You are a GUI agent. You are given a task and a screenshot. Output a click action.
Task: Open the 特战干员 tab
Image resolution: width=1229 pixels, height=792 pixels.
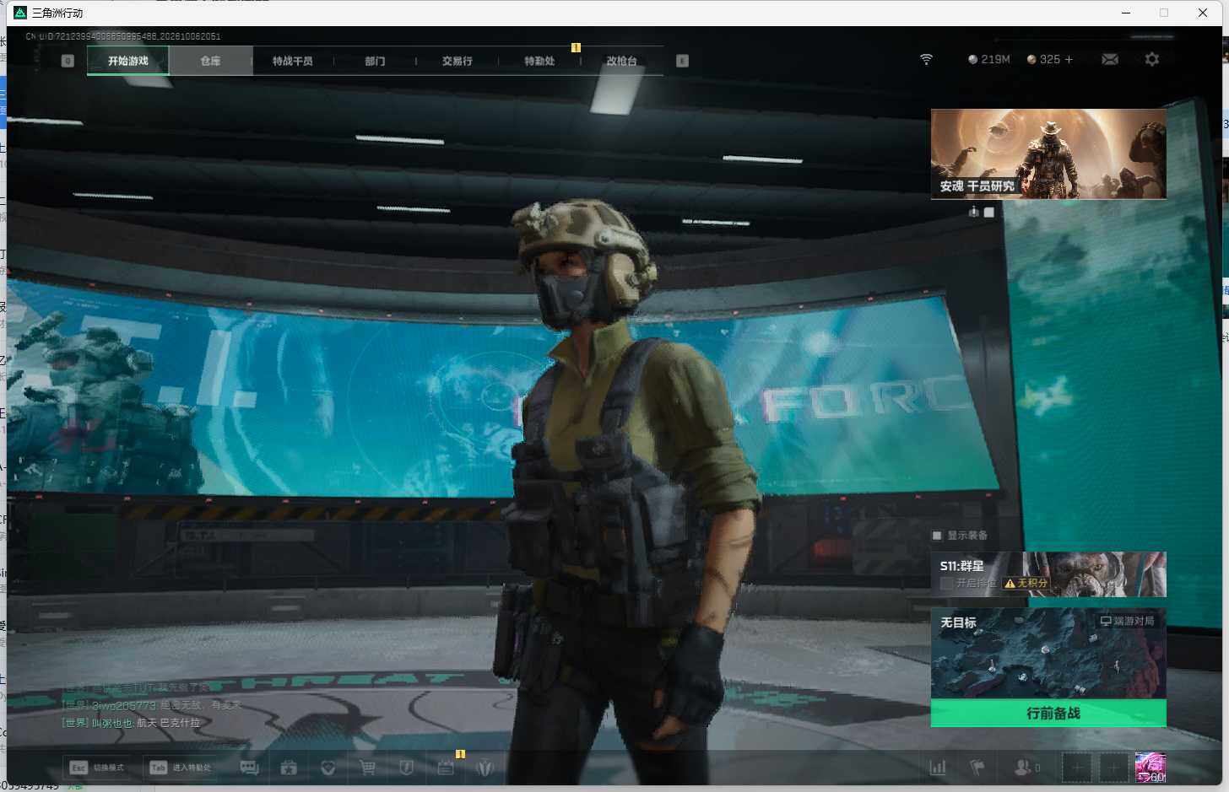click(x=293, y=61)
